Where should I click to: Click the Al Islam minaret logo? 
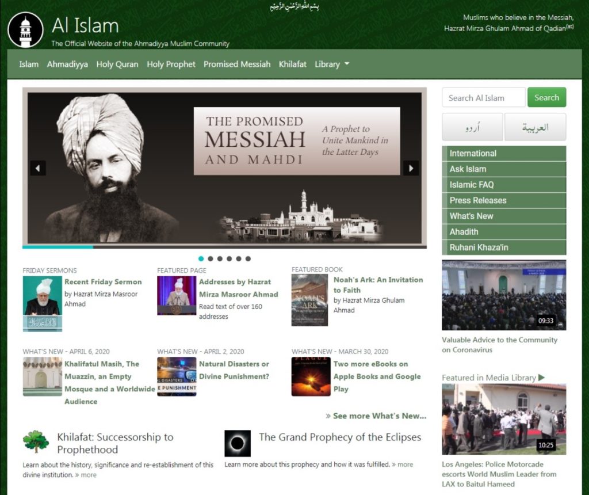pyautogui.click(x=25, y=31)
